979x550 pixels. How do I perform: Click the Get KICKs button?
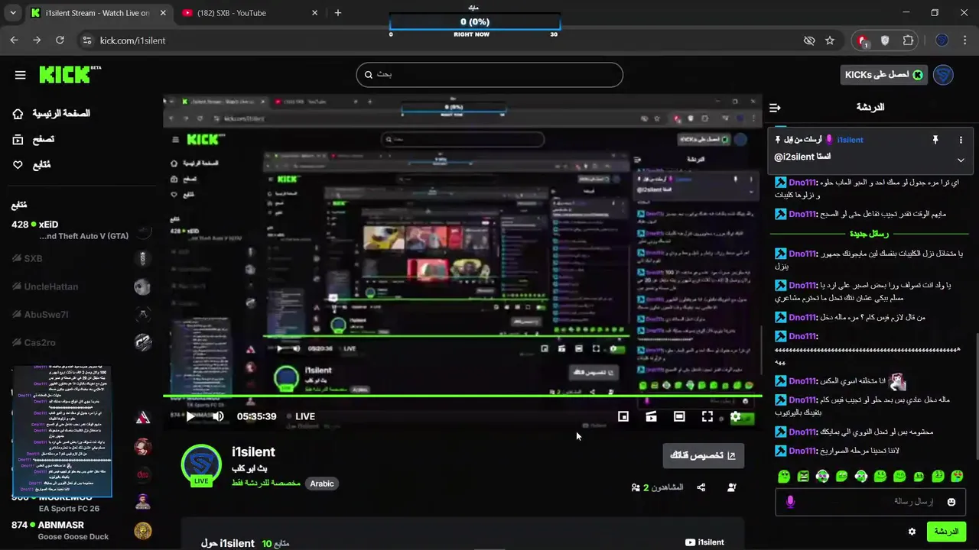(x=883, y=75)
